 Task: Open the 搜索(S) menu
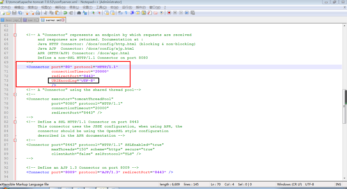pyautogui.click(x=33, y=7)
